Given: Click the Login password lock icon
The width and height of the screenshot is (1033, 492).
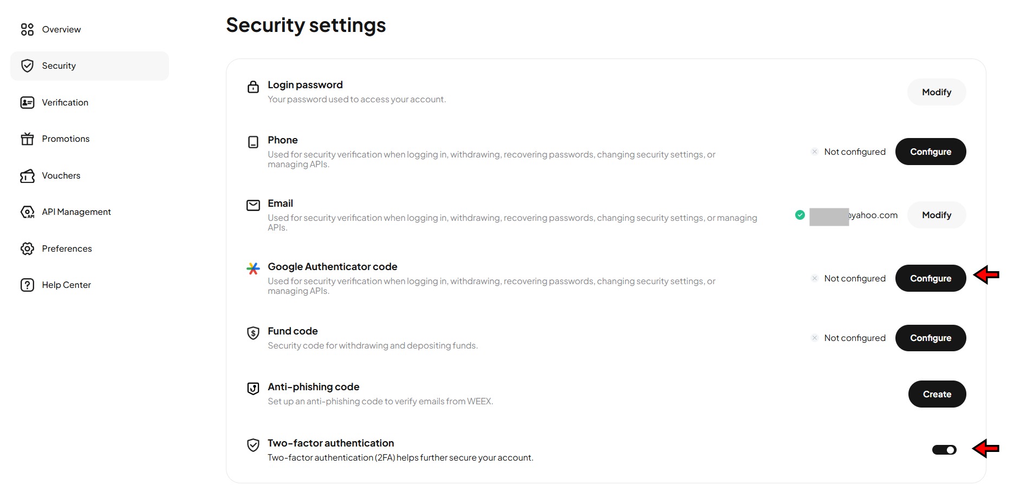Looking at the screenshot, I should coord(253,87).
